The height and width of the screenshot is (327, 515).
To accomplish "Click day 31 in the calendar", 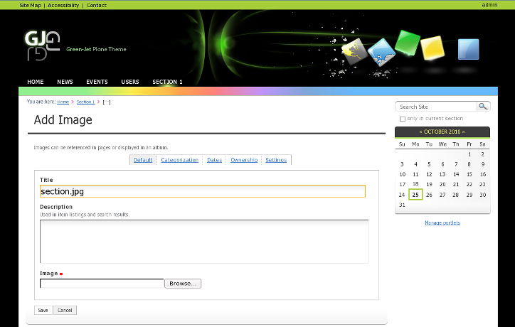I will tap(402, 205).
